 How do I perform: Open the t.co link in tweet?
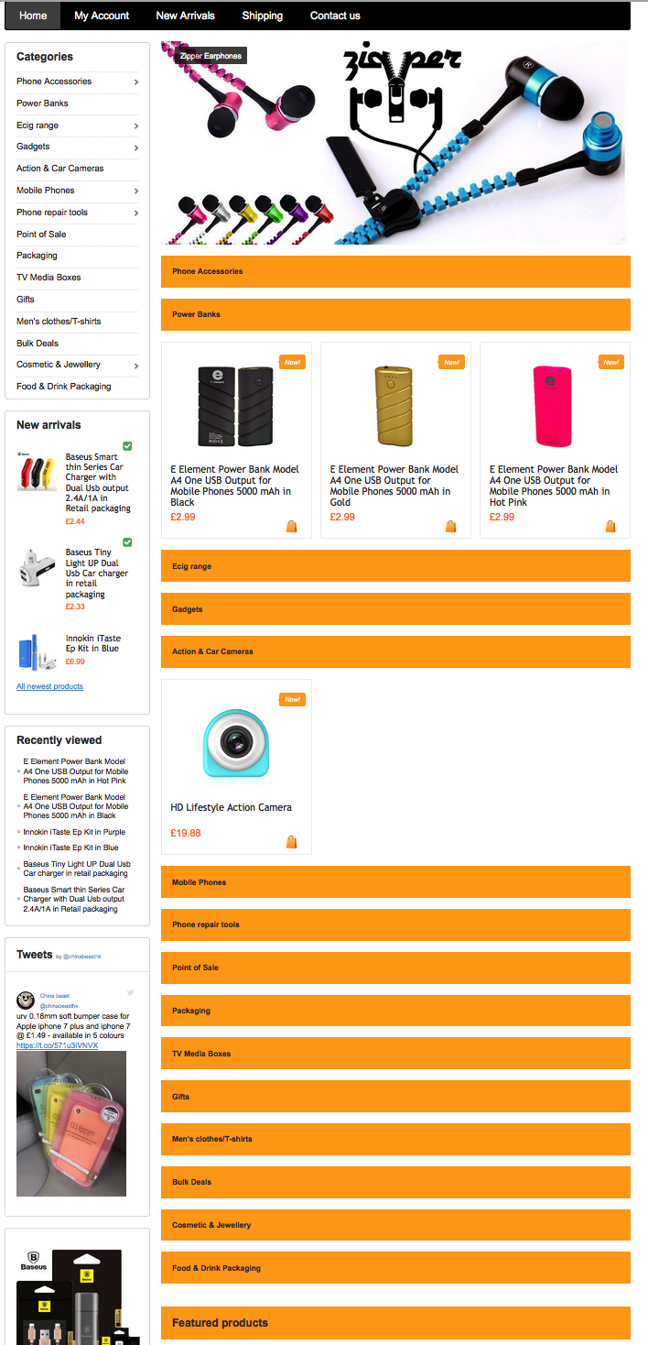[x=57, y=1045]
